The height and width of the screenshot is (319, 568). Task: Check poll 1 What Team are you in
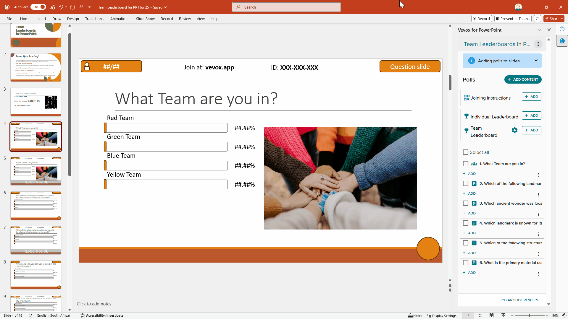466,164
